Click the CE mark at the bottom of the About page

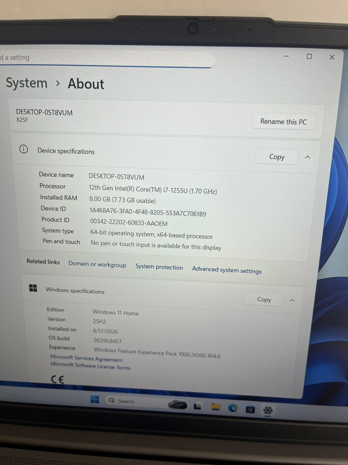57,380
